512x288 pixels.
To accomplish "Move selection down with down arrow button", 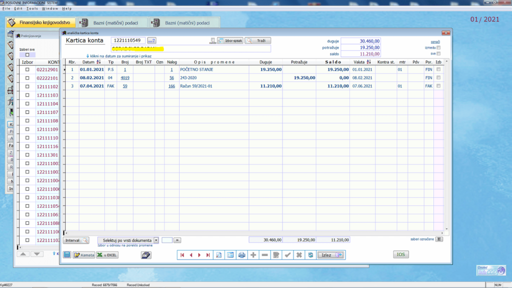I will pyautogui.click(x=37, y=254).
